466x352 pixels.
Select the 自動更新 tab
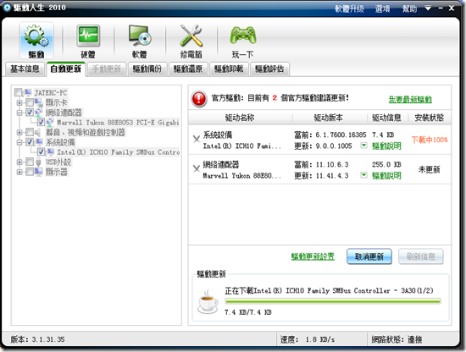tap(66, 69)
